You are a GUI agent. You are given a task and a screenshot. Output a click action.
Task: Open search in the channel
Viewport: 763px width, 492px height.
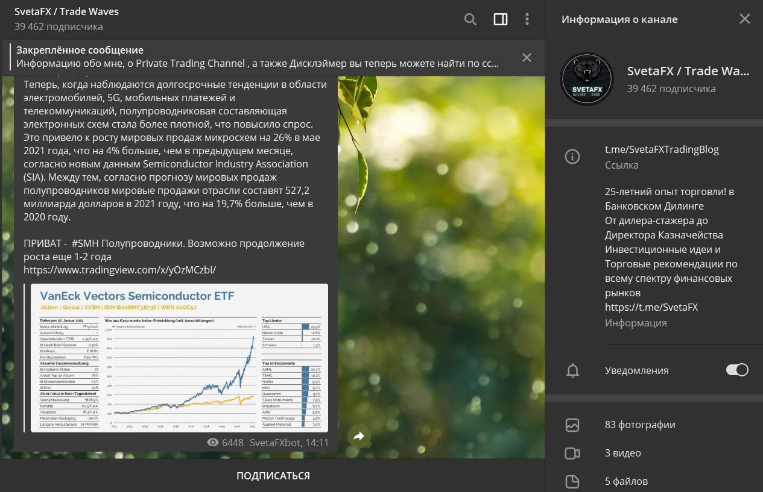470,19
